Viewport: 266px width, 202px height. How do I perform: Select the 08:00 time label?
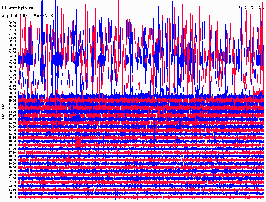coord(12,82)
